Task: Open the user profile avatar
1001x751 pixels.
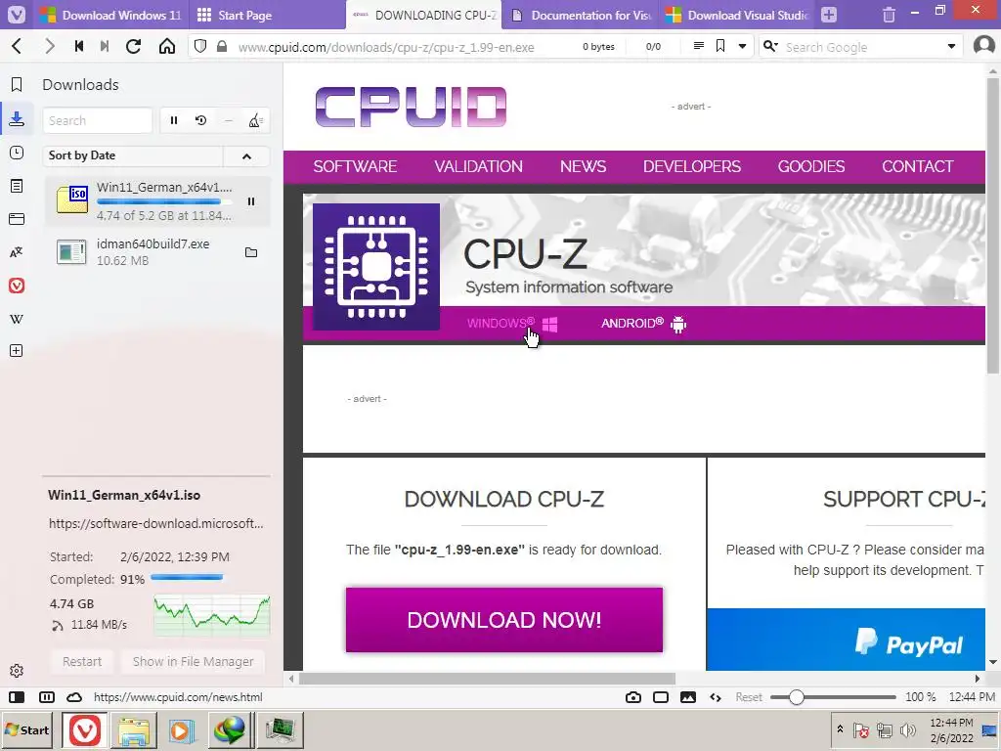Action: [x=983, y=46]
